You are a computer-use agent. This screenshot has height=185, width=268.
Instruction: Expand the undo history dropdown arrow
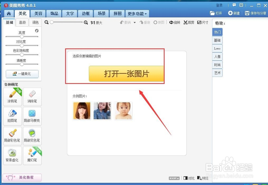click(x=135, y=22)
